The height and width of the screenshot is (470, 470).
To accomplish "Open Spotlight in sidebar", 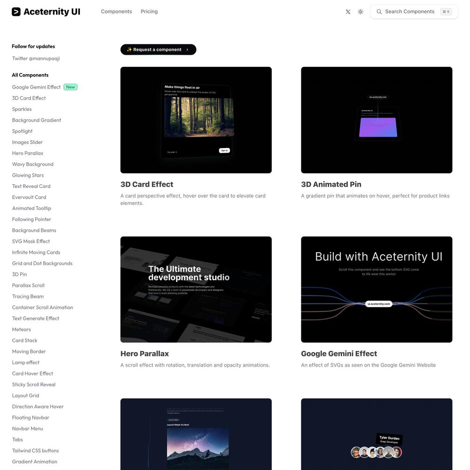I will [x=22, y=131].
